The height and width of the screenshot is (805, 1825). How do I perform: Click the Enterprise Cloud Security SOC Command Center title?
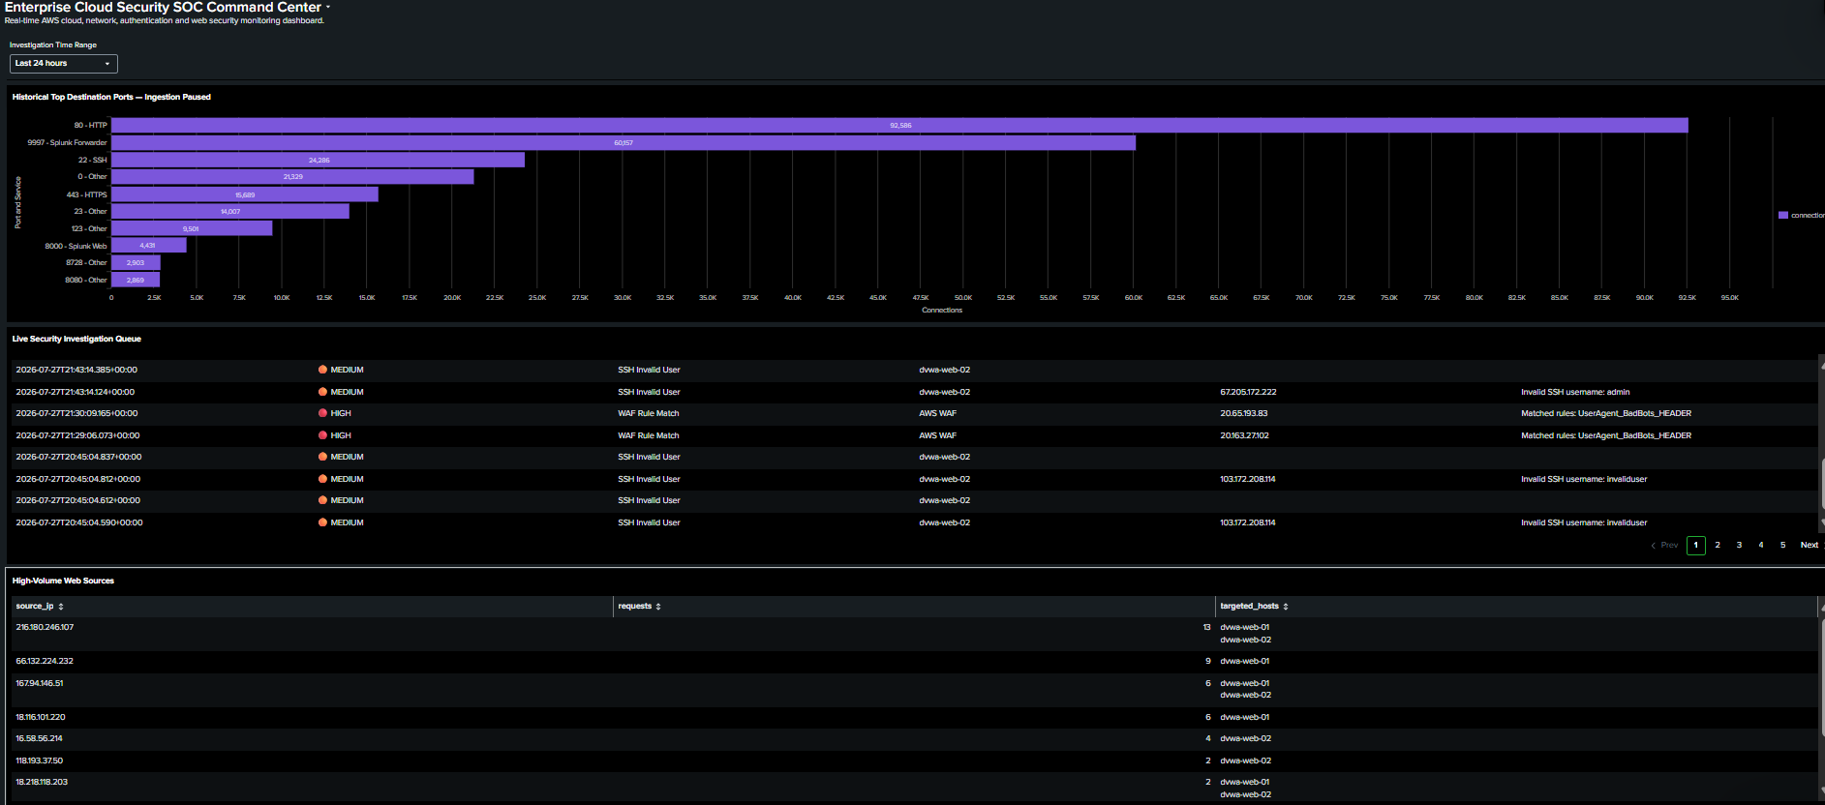(x=163, y=8)
